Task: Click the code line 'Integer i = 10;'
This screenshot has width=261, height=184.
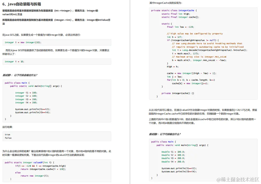Action: [x=14, y=62]
